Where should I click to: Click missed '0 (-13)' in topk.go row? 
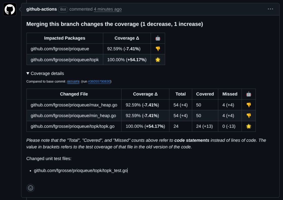coord(229,126)
